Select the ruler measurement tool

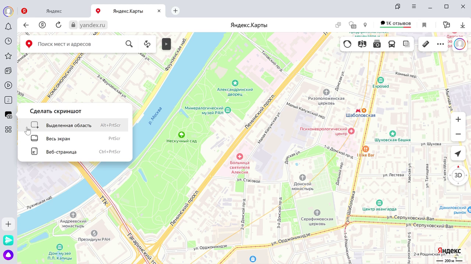426,44
